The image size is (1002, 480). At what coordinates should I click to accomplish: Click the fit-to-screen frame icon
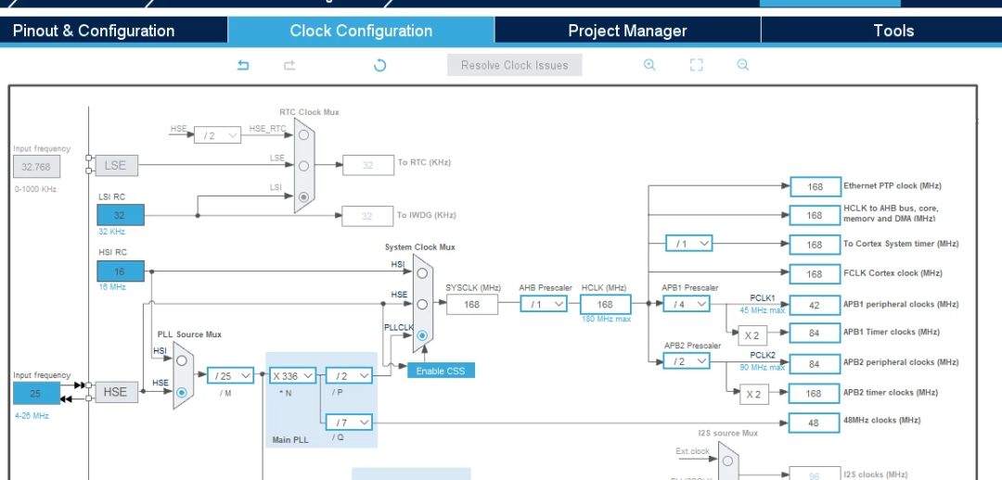[696, 65]
